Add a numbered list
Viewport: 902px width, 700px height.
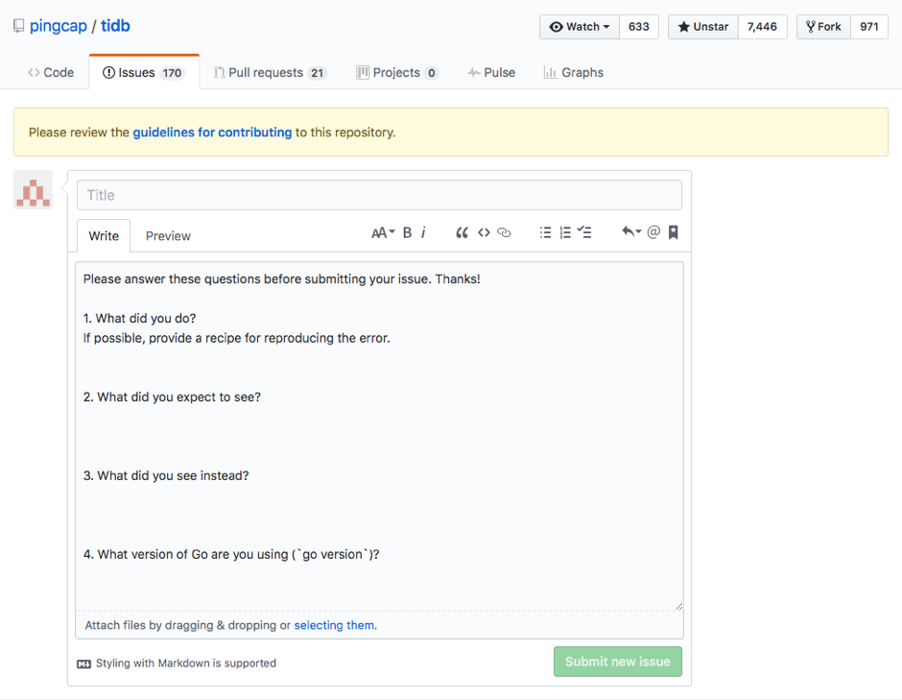tap(565, 232)
